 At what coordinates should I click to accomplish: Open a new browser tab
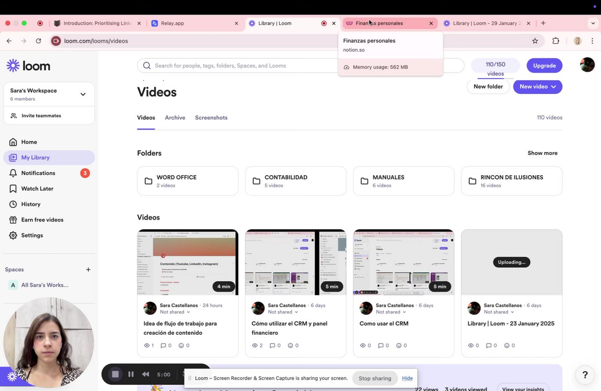543,23
